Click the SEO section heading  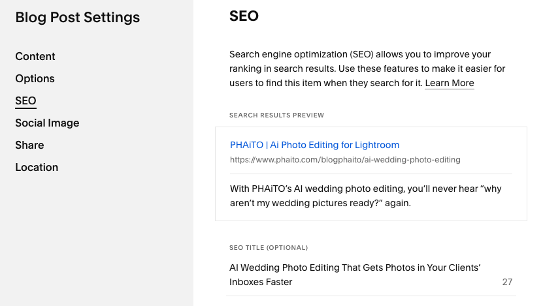point(244,17)
